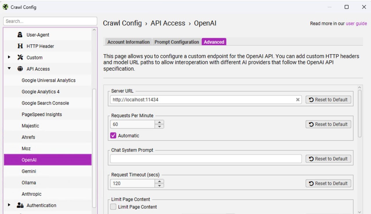This screenshot has width=371, height=214.
Task: Click the settings panel scroll up arrow
Action: click(x=360, y=87)
